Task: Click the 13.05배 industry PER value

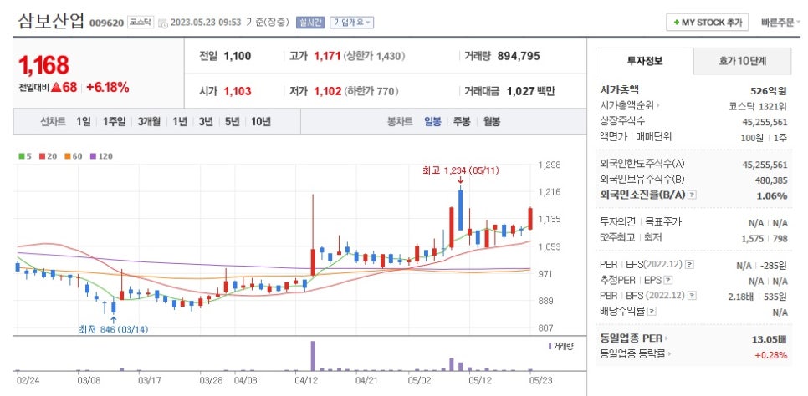Action: tap(770, 339)
